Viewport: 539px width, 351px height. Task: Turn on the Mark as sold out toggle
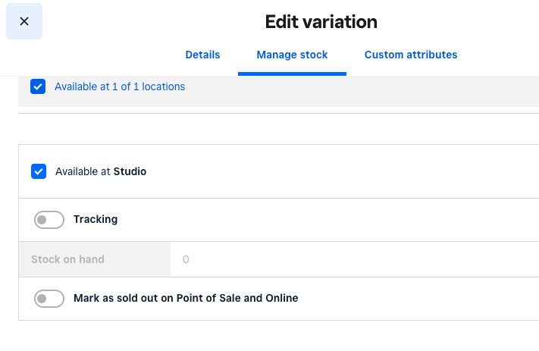coord(49,299)
